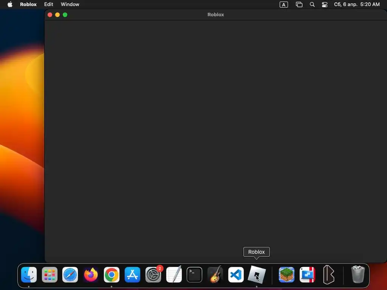Open the Roblox application menu
This screenshot has width=387, height=290.
[28, 5]
